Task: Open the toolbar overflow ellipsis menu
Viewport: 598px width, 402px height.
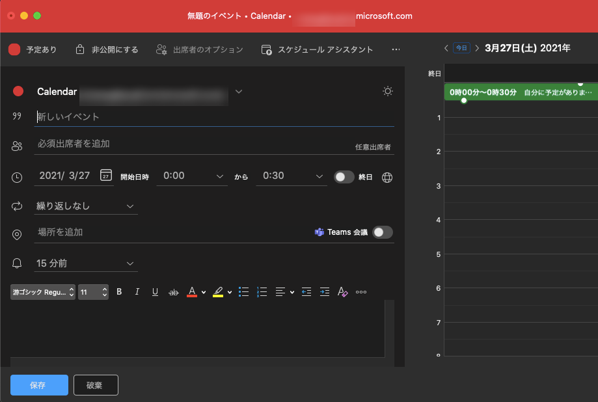Action: click(x=396, y=49)
